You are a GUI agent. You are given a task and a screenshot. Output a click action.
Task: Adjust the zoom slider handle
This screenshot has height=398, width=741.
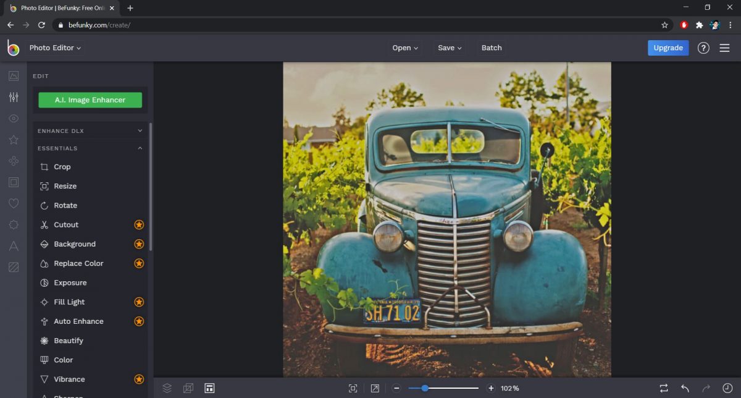pos(424,388)
